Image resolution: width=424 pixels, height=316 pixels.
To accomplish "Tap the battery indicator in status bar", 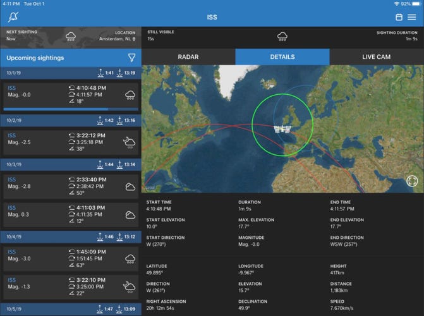I will point(416,4).
